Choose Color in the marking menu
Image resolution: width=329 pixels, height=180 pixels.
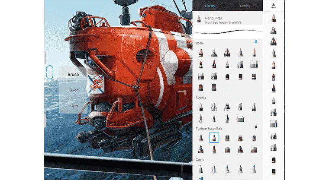pyautogui.click(x=73, y=90)
